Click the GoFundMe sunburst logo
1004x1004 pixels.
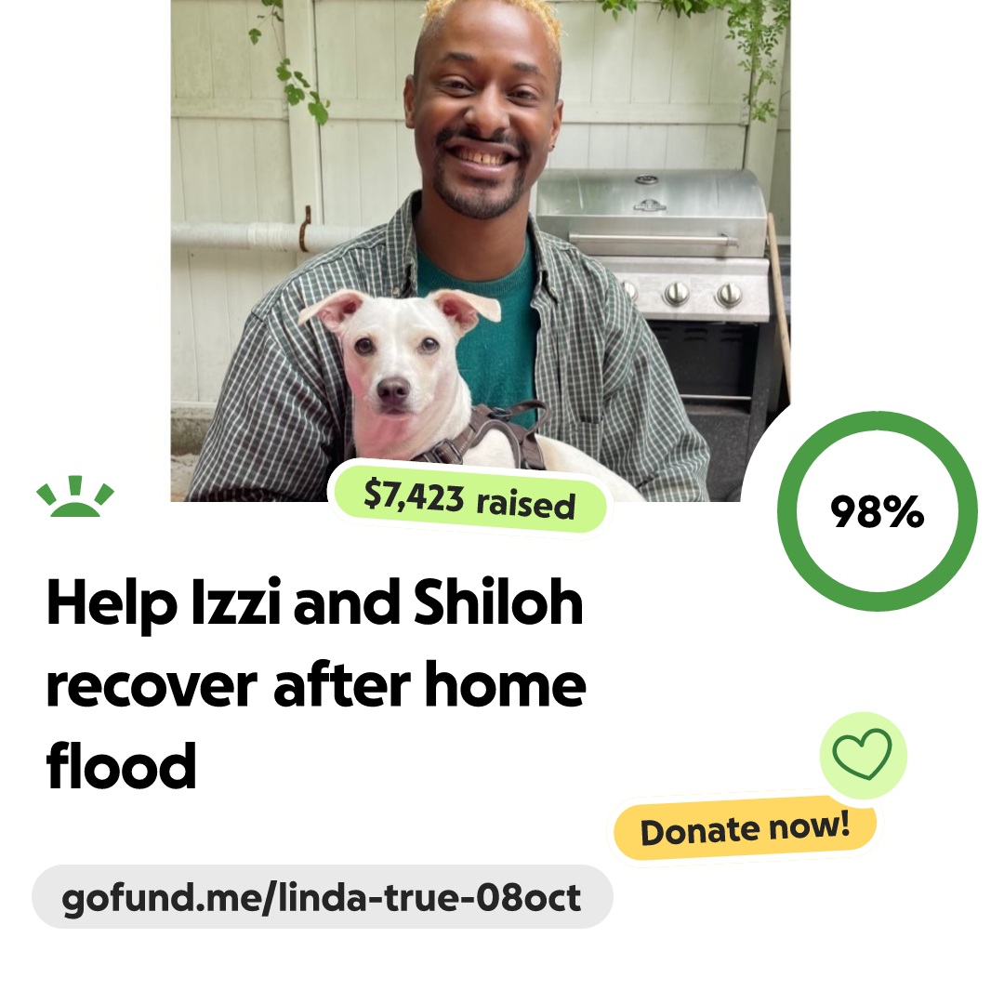[75, 496]
